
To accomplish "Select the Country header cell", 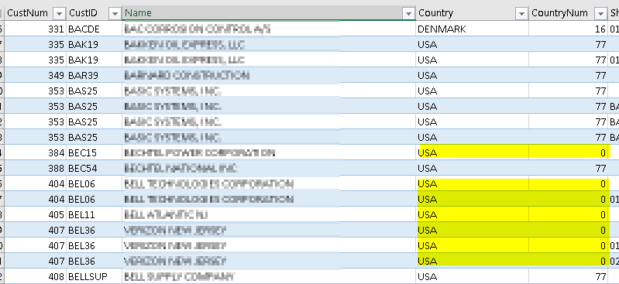I will (472, 13).
